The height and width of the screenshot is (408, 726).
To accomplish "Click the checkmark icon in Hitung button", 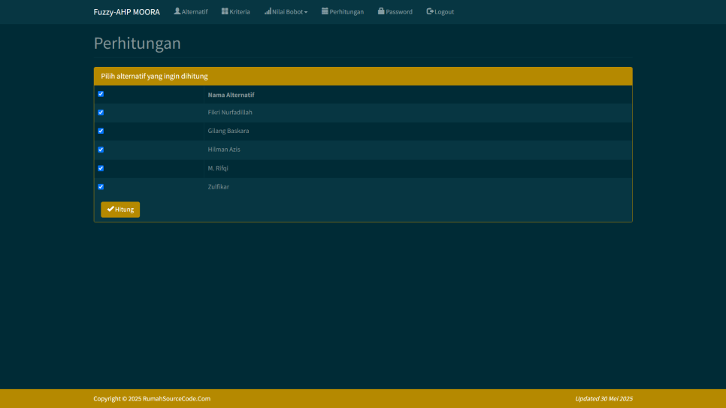I will coord(110,209).
